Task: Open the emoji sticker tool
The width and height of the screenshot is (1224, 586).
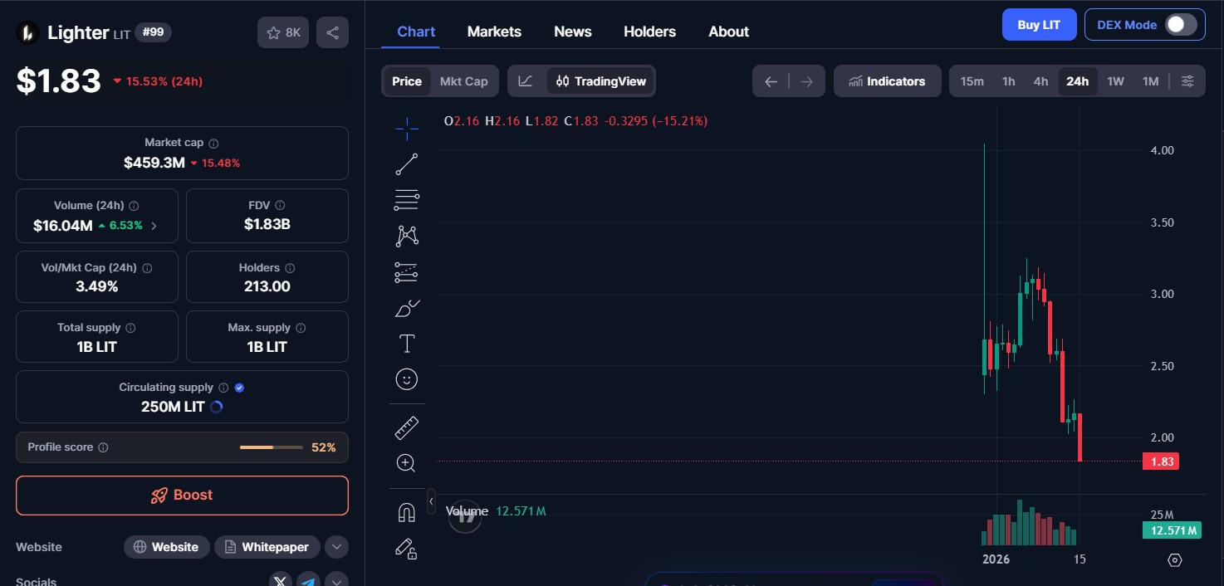Action: click(x=406, y=379)
